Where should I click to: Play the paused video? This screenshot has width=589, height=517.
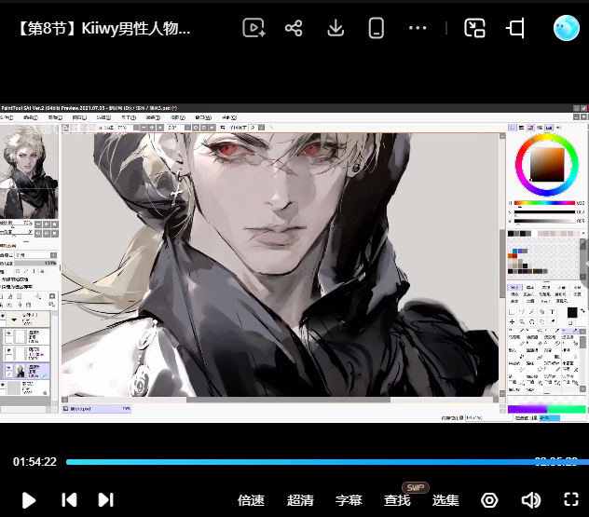(29, 500)
